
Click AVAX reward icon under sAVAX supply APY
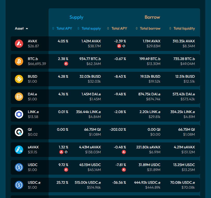click(x=61, y=152)
